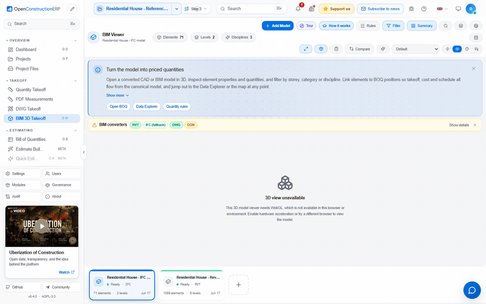Click the layers stack icon in BIM toolbar
The width and height of the screenshot is (486, 304).
click(x=461, y=26)
